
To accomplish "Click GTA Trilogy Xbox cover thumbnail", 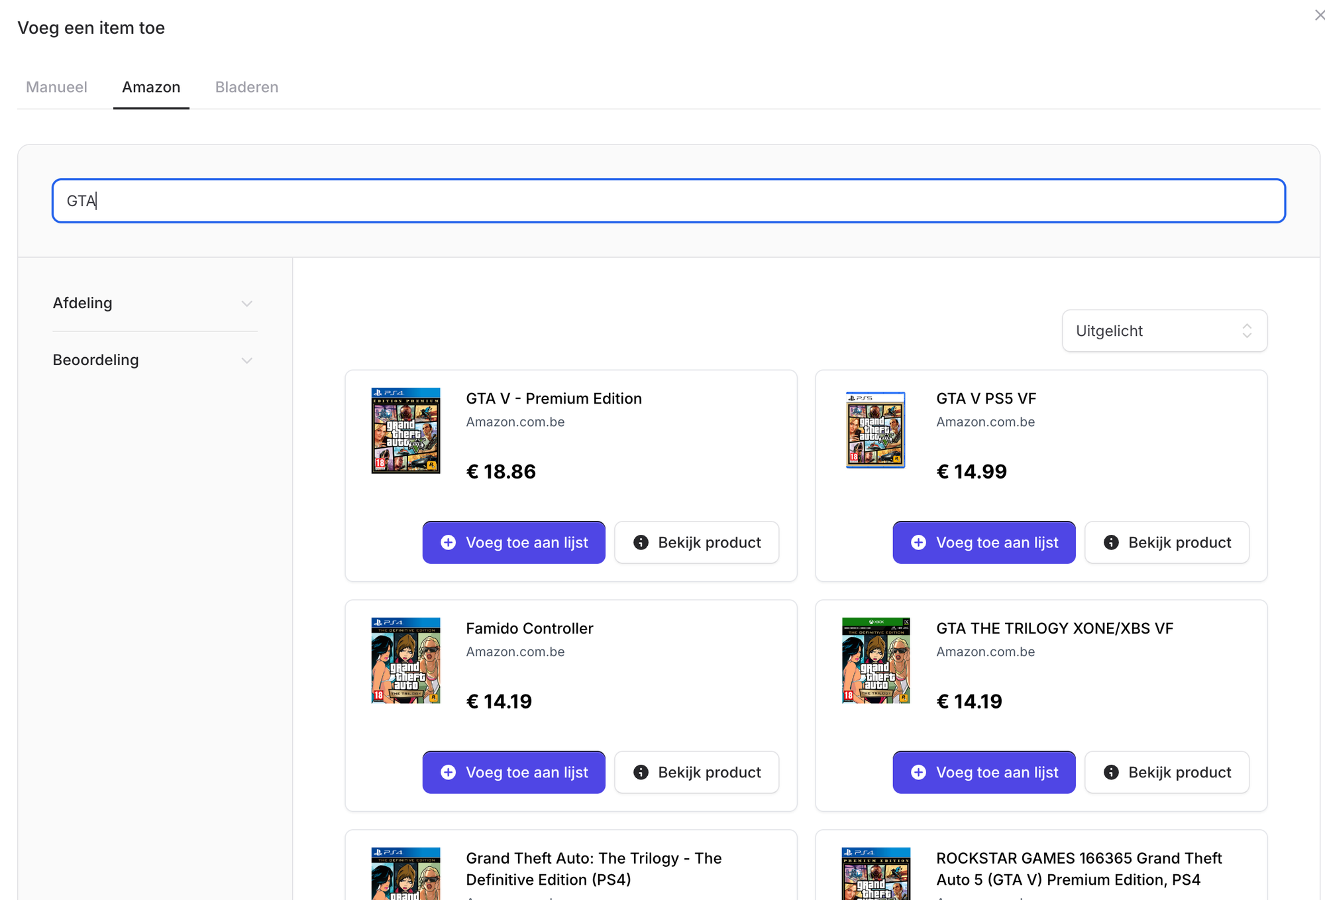I will tap(875, 660).
